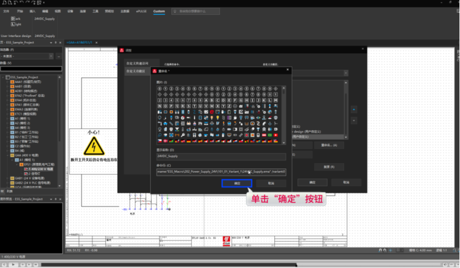460x268 pixels.
Task: Click the redo arrow in quick access toolbar
Action: click(28, 3)
